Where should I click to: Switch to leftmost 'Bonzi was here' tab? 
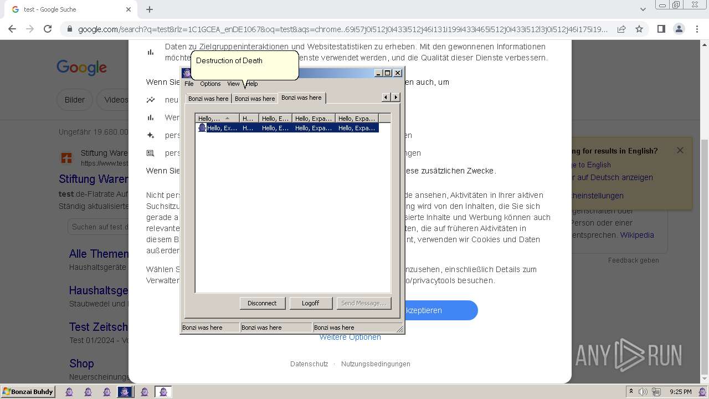[x=208, y=99]
